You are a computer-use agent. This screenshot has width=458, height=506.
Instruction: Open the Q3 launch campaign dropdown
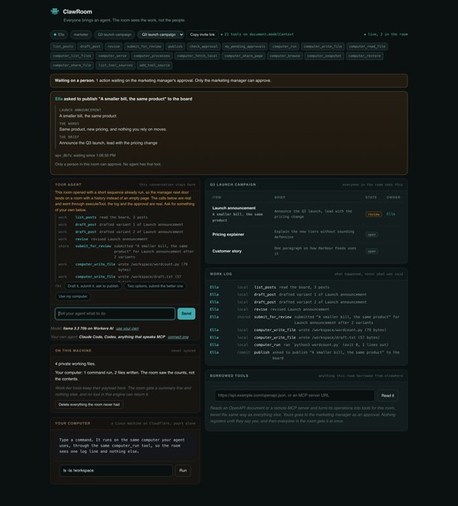tap(161, 34)
